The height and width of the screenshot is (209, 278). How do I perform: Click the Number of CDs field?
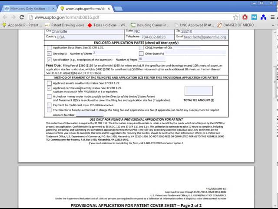coord(187,47)
